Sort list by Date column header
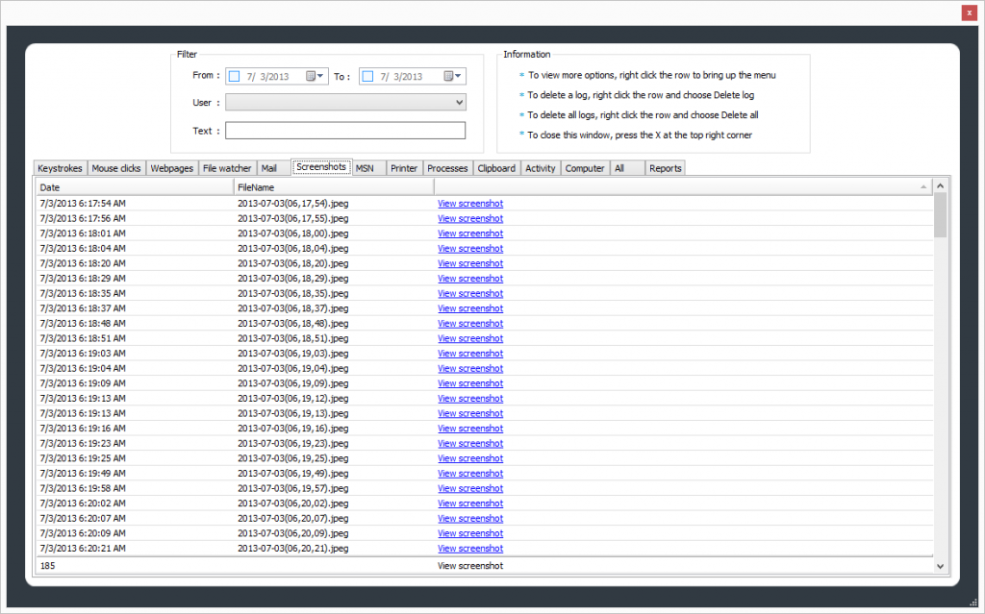Screen dimensions: 985x614 coord(135,187)
